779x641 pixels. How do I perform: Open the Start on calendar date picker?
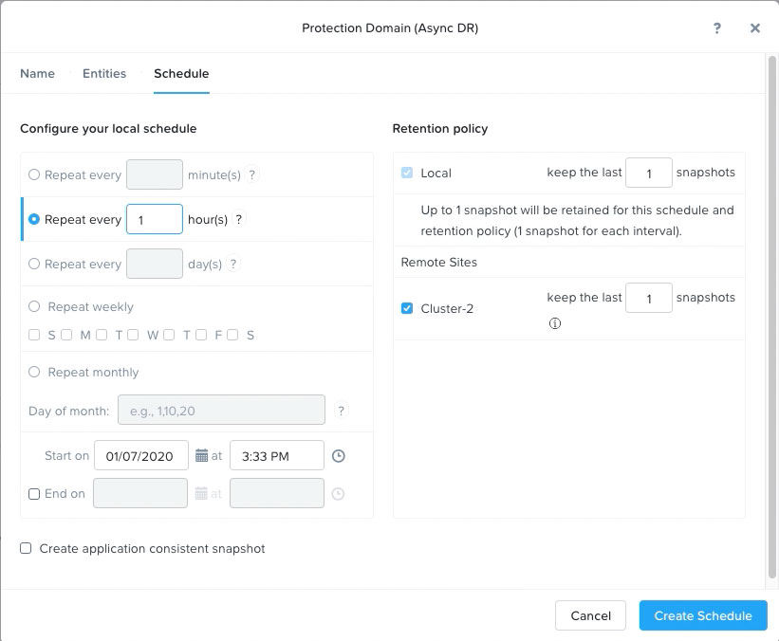201,456
